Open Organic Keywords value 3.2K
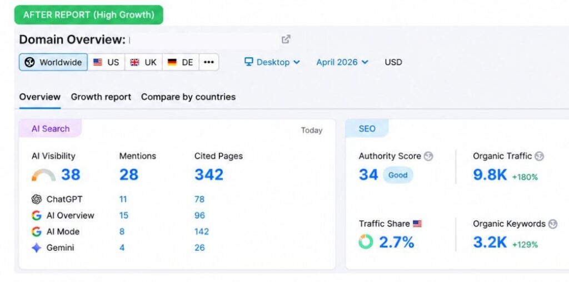The height and width of the screenshot is (282, 569). click(490, 242)
